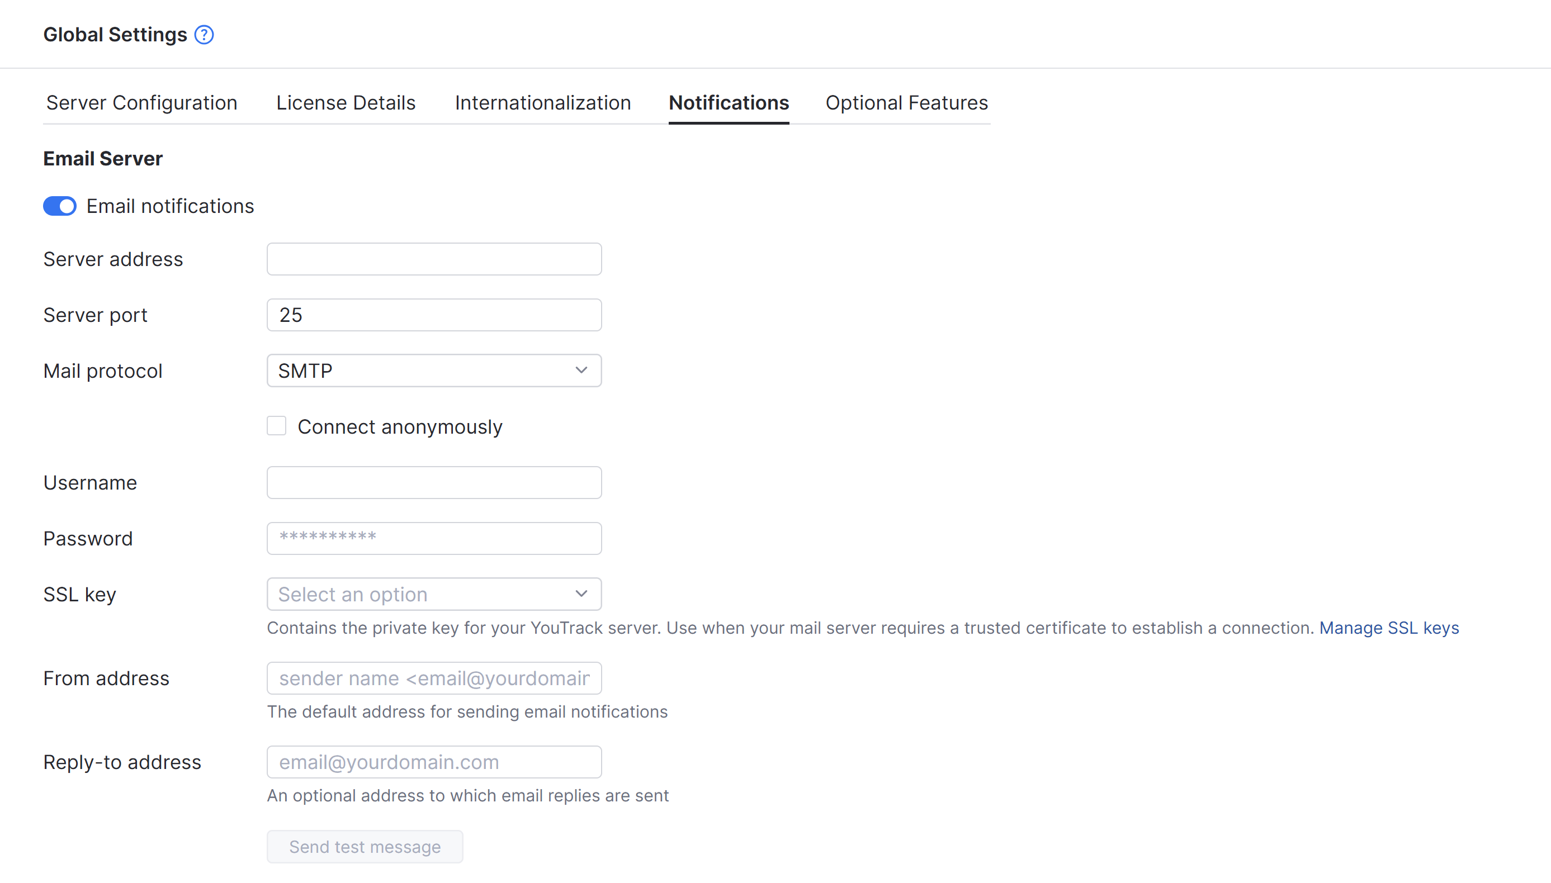Focus the Username text field
Screen dimensions: 1551x883
click(433, 482)
